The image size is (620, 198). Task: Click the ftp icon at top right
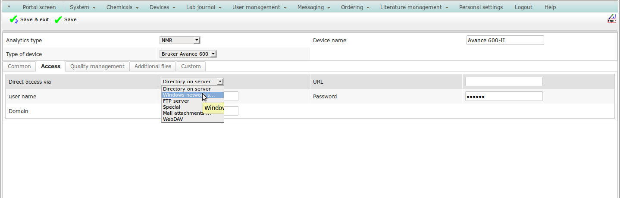[611, 19]
